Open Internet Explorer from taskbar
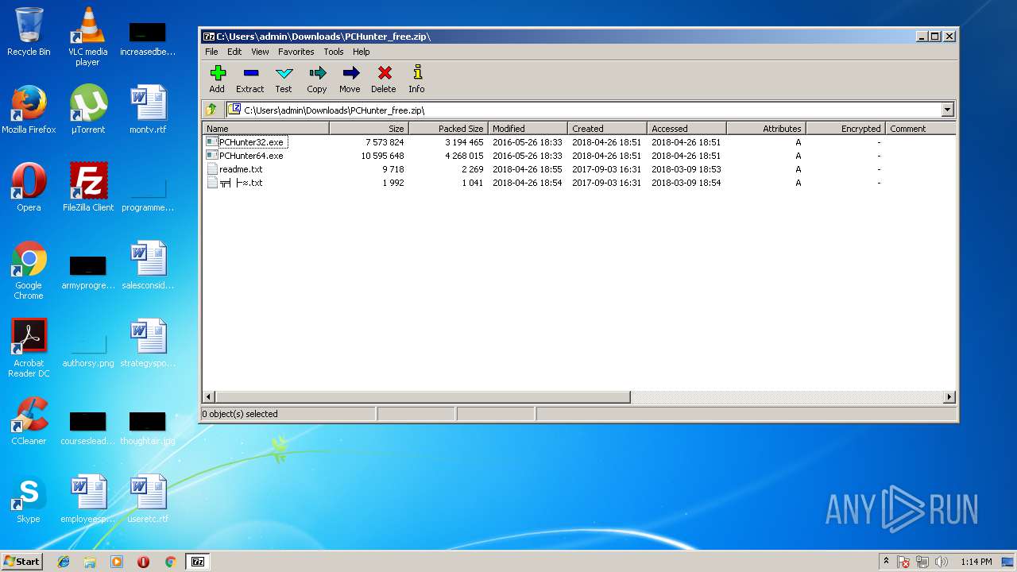The width and height of the screenshot is (1017, 572). 64,562
